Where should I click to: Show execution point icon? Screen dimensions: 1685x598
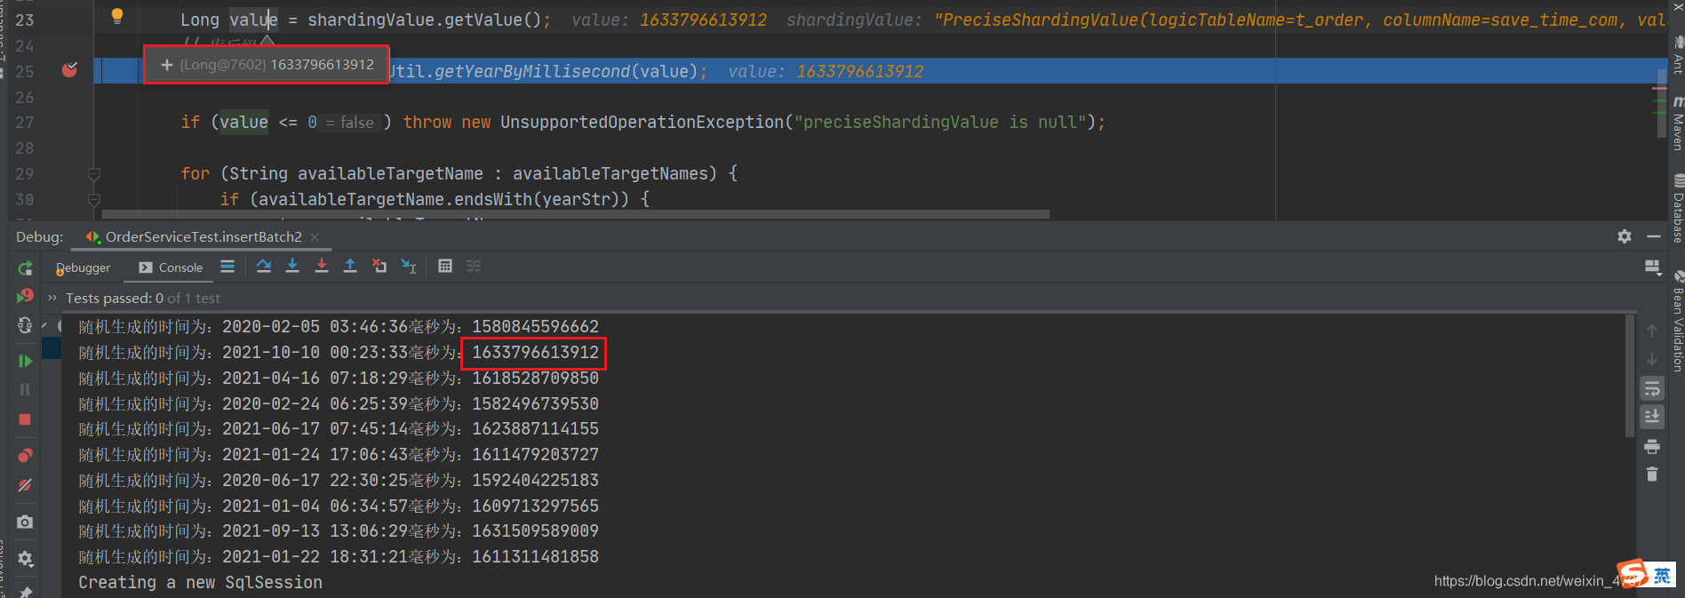(x=228, y=266)
